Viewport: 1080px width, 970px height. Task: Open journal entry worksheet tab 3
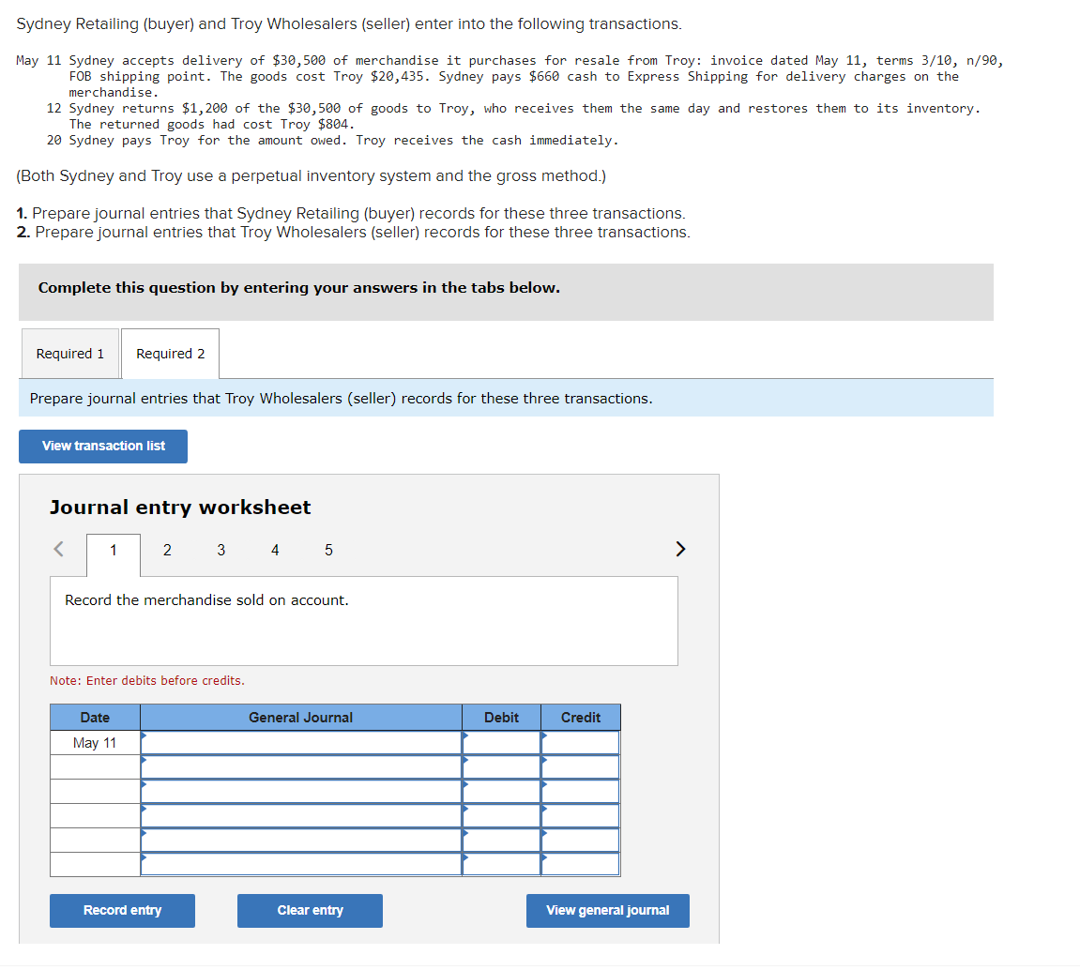pyautogui.click(x=221, y=551)
